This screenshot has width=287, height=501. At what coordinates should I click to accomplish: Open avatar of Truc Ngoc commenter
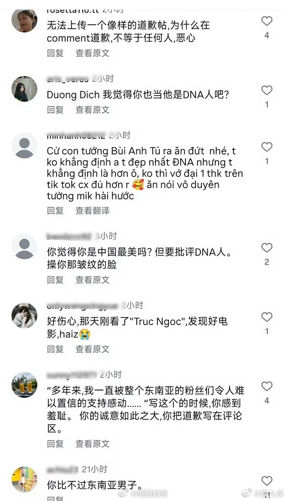click(24, 316)
